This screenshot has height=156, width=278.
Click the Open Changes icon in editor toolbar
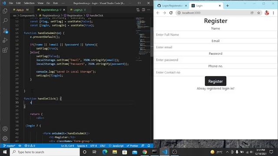tap(138, 10)
